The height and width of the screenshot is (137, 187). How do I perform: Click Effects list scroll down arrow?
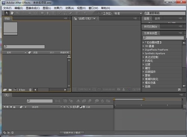coord(184,86)
